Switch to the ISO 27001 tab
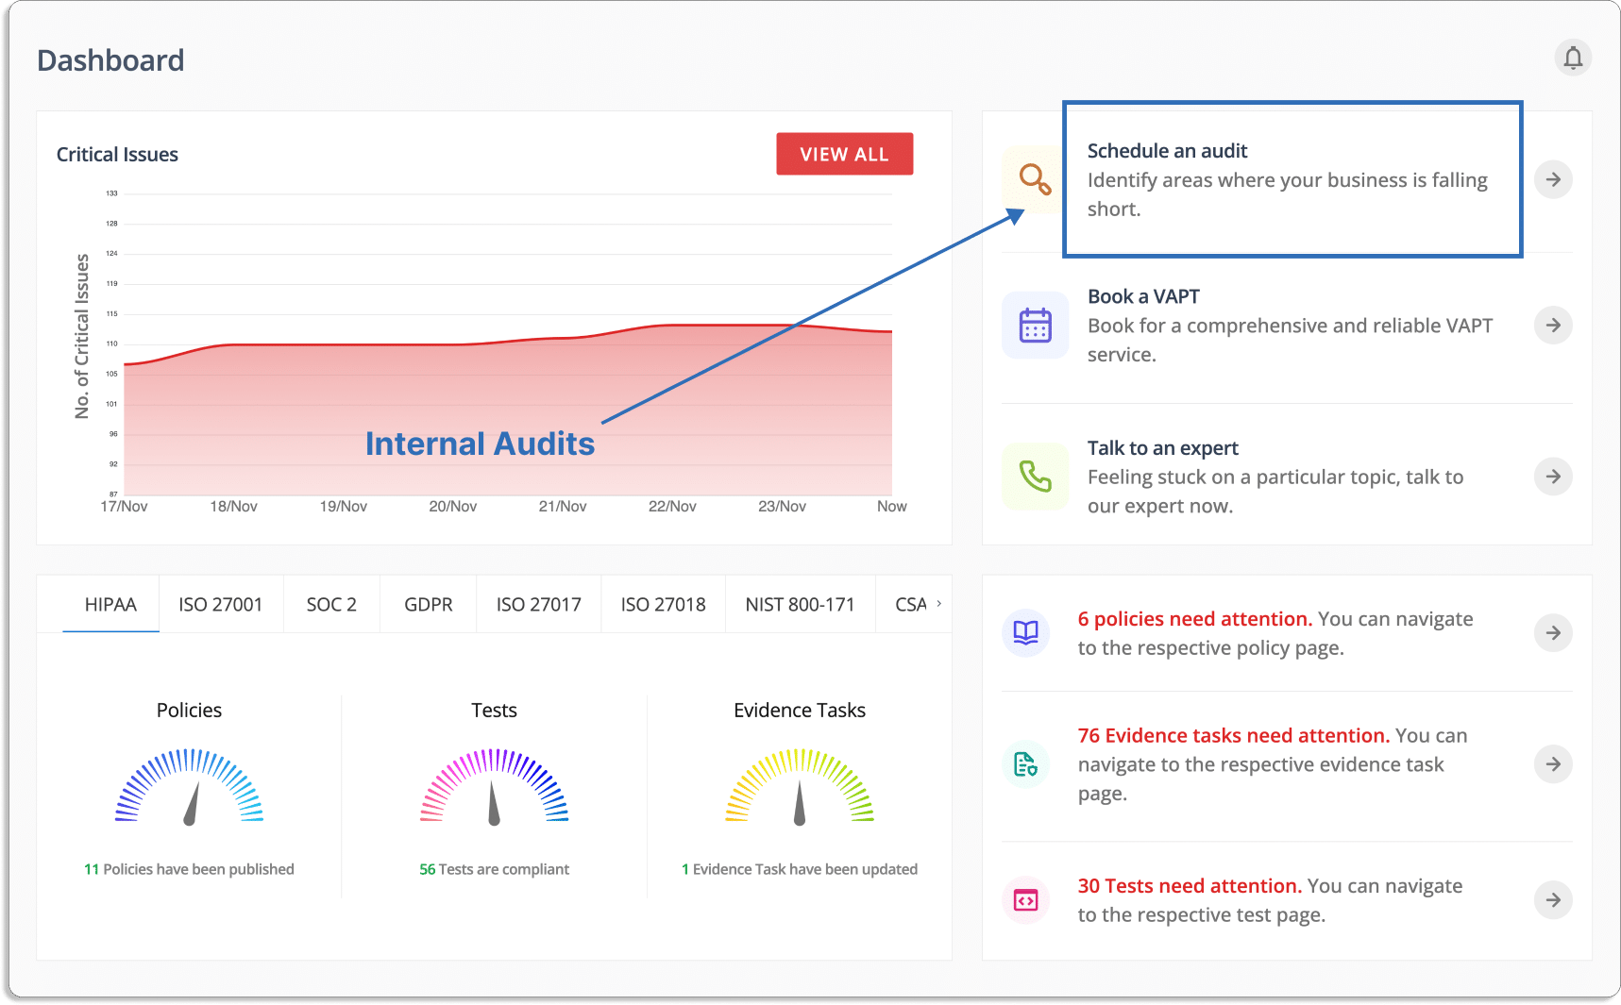The image size is (1621, 1005). pyautogui.click(x=221, y=605)
